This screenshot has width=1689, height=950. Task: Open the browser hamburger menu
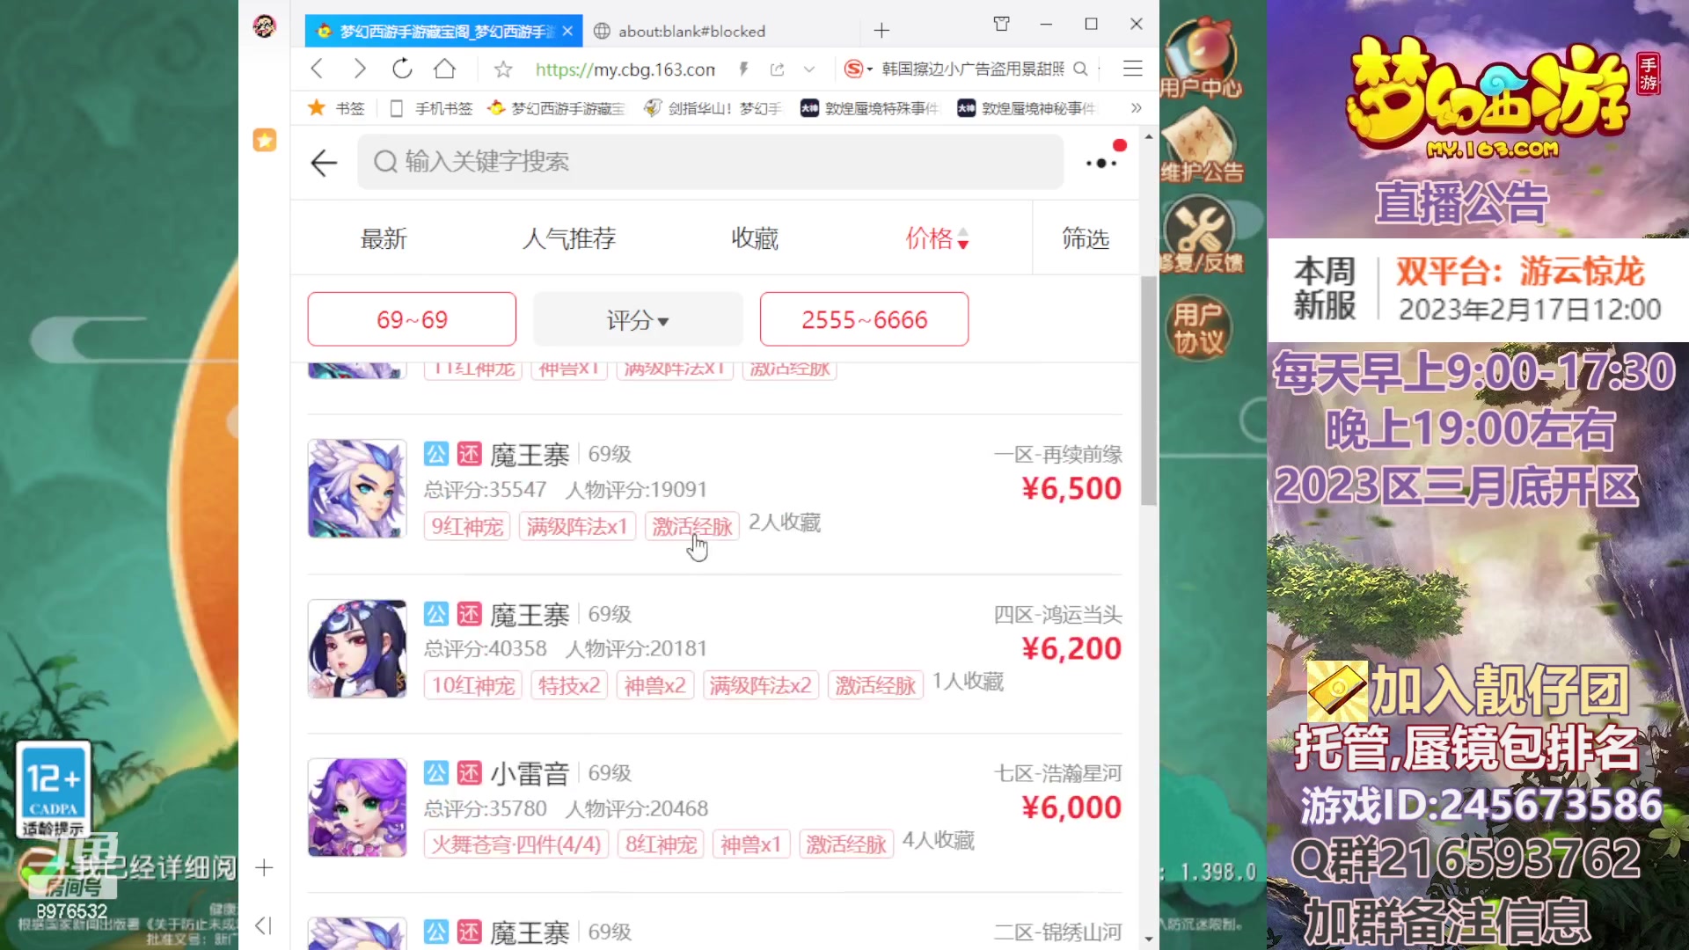[1133, 69]
